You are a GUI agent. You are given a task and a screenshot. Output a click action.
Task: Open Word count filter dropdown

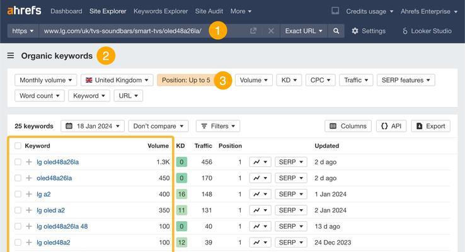coord(40,96)
